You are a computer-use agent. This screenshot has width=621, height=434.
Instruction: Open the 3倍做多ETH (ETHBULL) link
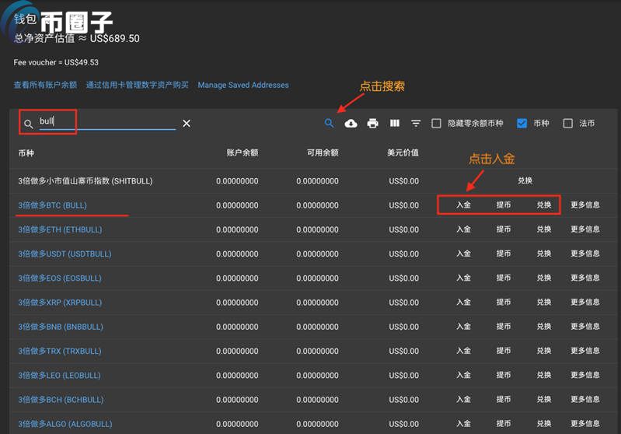click(x=60, y=229)
